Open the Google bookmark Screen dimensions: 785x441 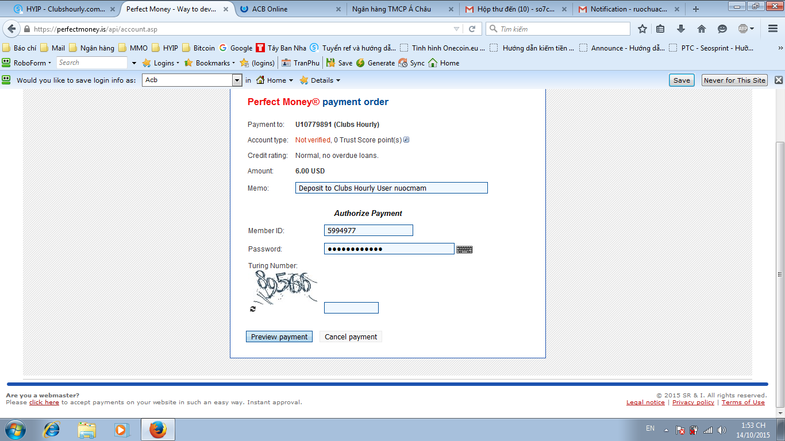pyautogui.click(x=236, y=48)
